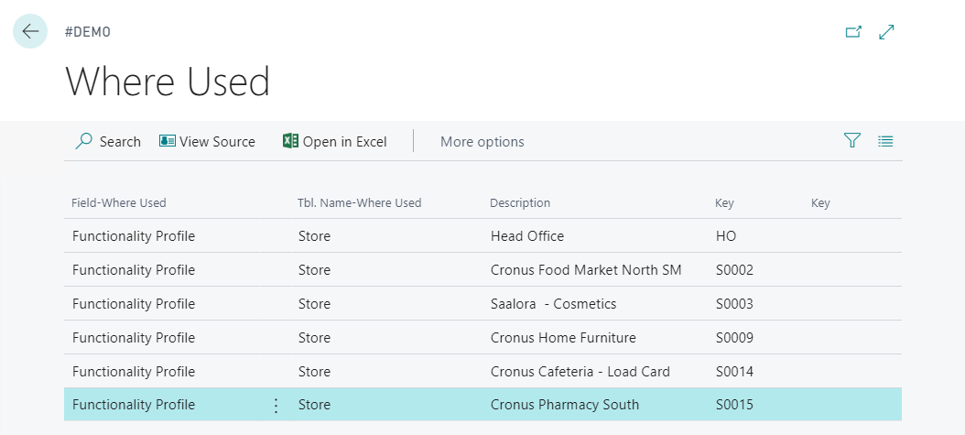Expand More options menu
The height and width of the screenshot is (435, 965).
[482, 141]
